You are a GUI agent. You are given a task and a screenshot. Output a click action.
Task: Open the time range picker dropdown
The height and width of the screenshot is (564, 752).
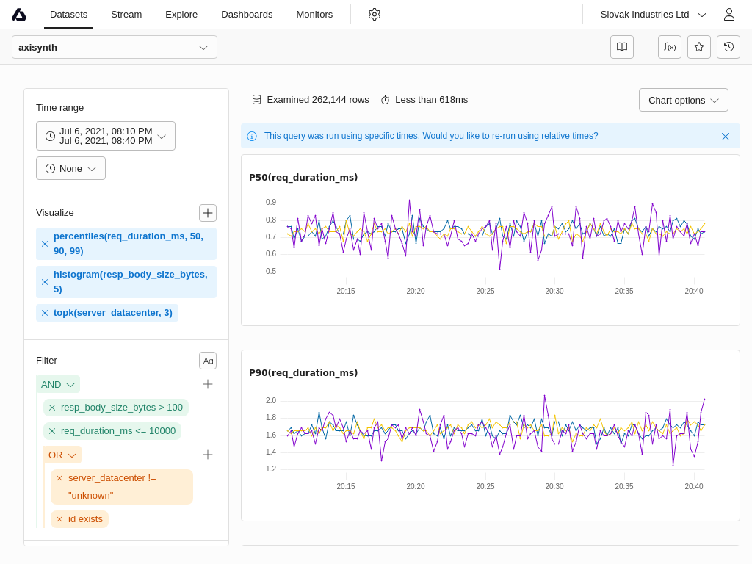coord(106,136)
